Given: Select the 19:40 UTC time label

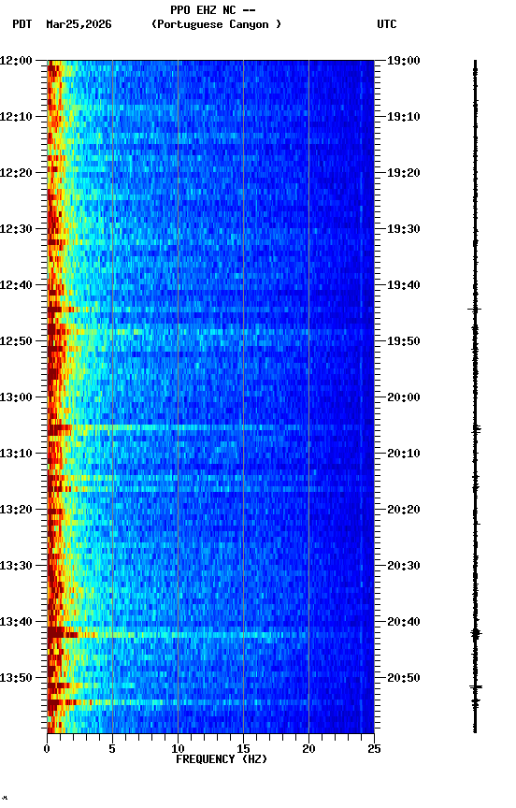Looking at the screenshot, I should pos(404,285).
